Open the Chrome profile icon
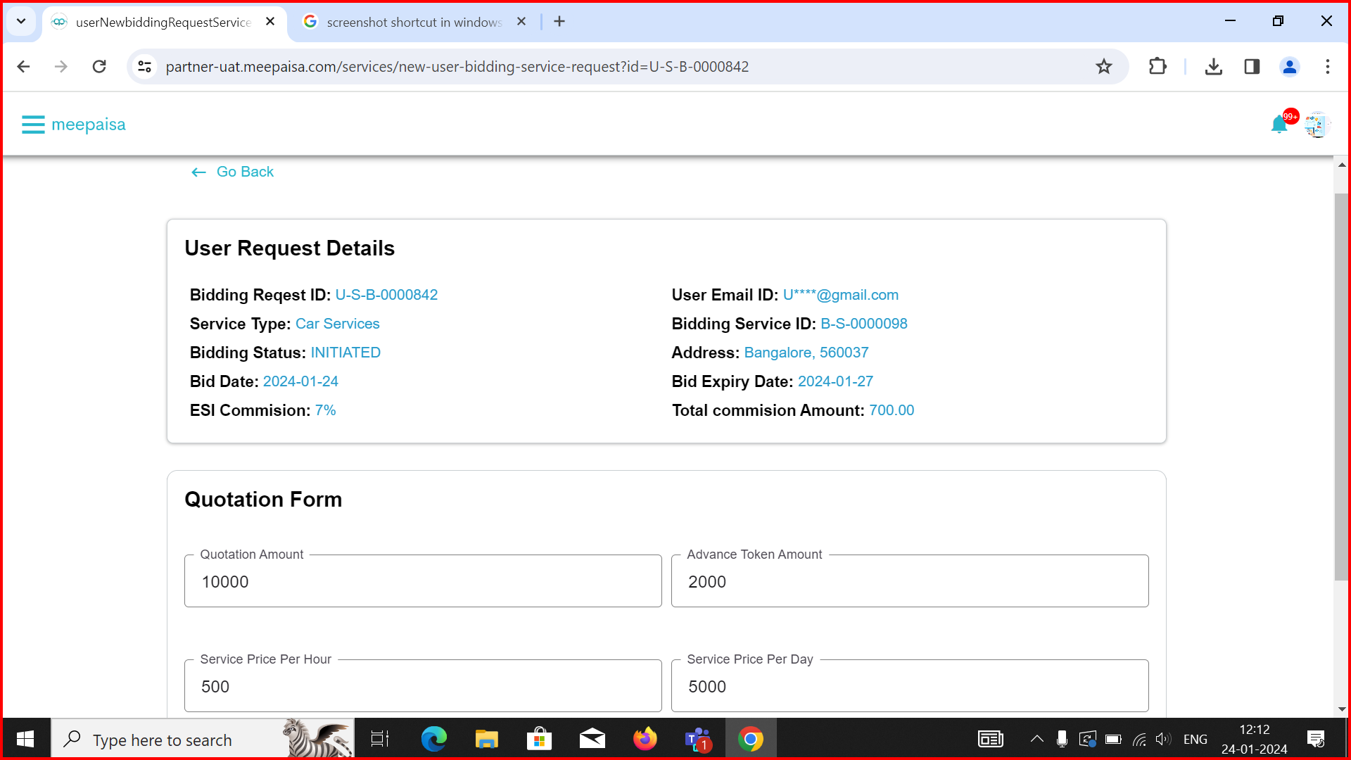The width and height of the screenshot is (1351, 760). tap(1290, 66)
